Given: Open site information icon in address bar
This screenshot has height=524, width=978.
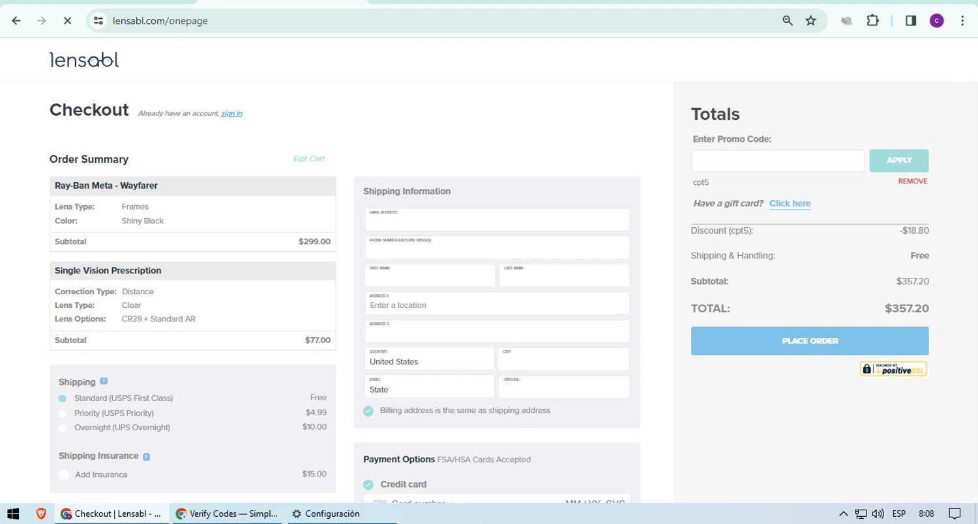Looking at the screenshot, I should [98, 21].
